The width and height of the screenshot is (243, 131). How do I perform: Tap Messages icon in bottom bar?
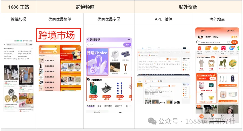coord(212,116)
